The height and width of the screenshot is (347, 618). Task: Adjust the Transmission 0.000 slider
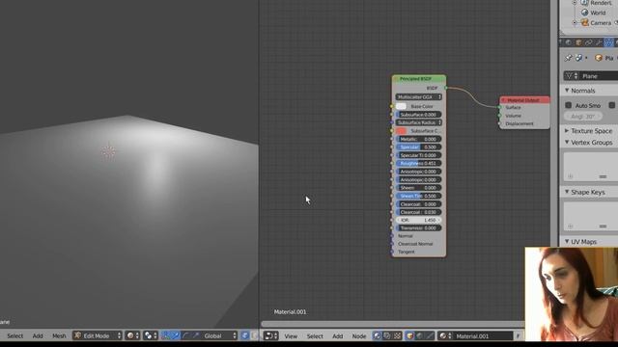[x=418, y=228]
